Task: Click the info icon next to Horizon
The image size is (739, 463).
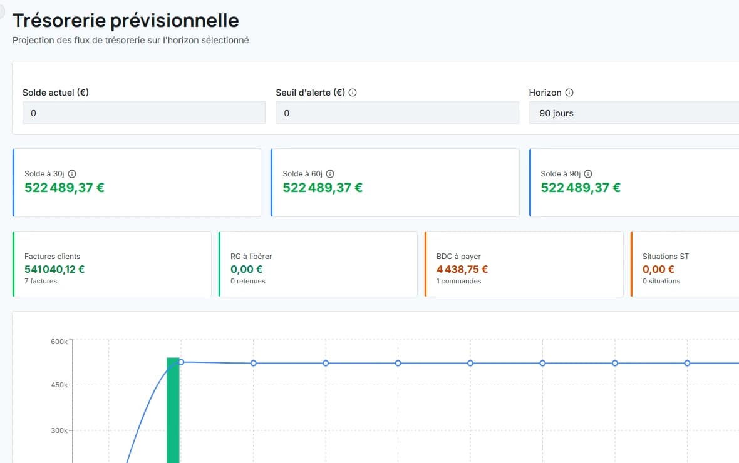Action: [x=569, y=93]
